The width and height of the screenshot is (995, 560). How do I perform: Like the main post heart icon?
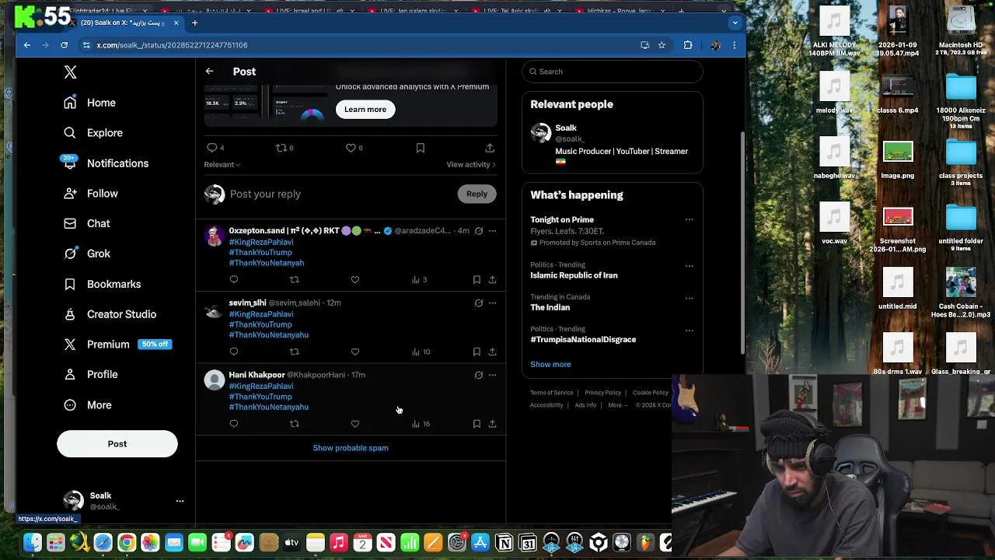click(x=351, y=148)
